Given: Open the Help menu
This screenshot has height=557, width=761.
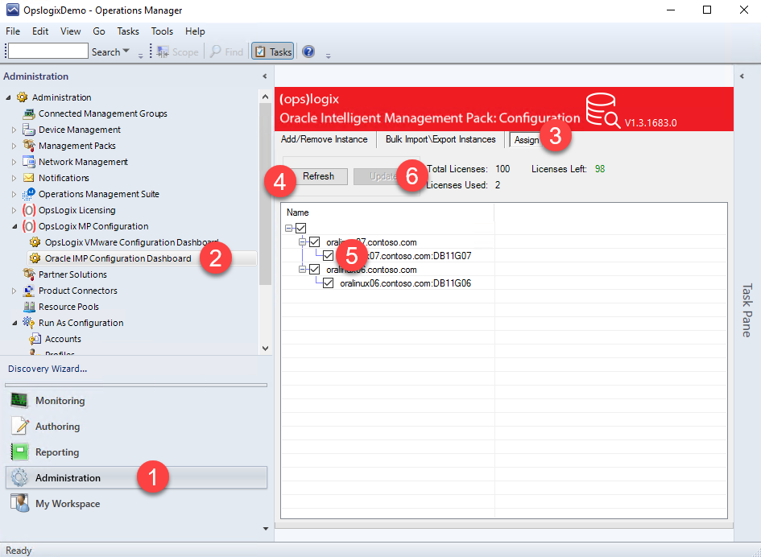Looking at the screenshot, I should pyautogui.click(x=195, y=31).
